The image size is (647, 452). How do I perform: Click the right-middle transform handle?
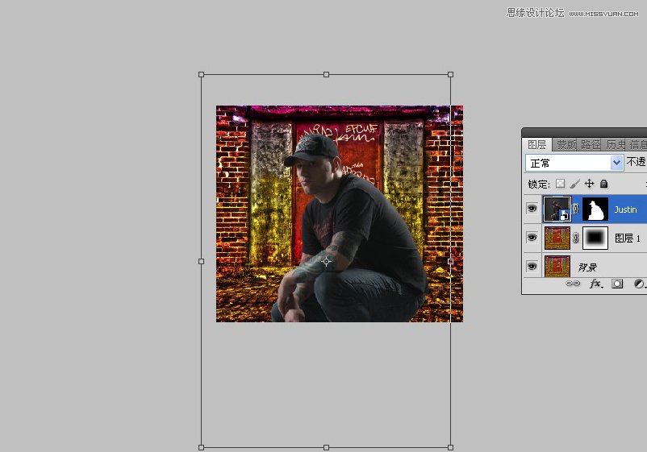tap(451, 261)
